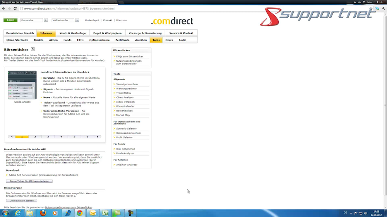
Task: Show hidden system tray icons
Action: [x=351, y=213]
